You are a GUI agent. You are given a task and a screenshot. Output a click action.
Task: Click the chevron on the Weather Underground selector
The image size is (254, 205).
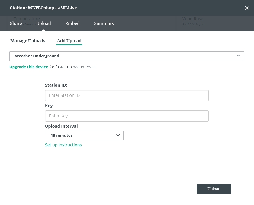(x=239, y=56)
